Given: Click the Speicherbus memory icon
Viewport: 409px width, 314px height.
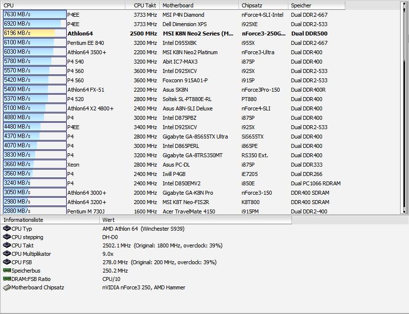Looking at the screenshot, I should click(x=7, y=271).
